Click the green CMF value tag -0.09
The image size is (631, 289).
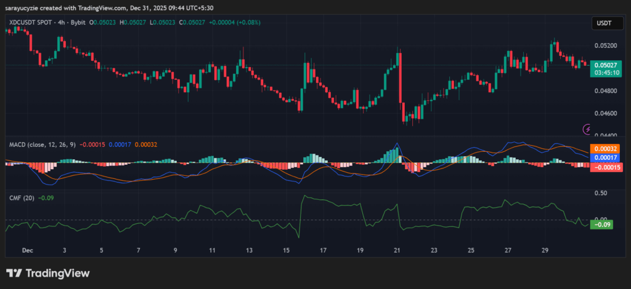(x=601, y=224)
